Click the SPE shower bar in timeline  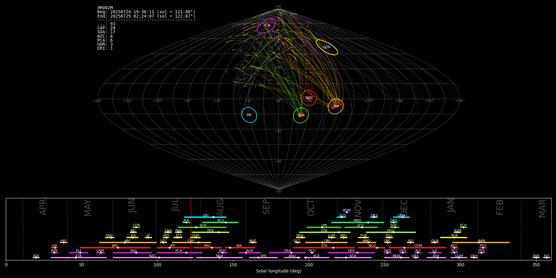(263, 258)
